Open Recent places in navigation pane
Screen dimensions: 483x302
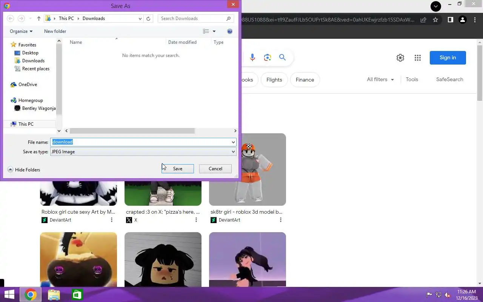[x=35, y=69]
